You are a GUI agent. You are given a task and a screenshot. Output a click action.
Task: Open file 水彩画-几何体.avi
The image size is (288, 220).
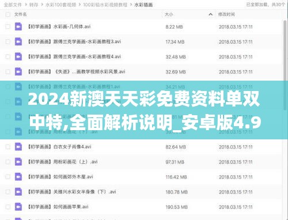[x=59, y=26]
